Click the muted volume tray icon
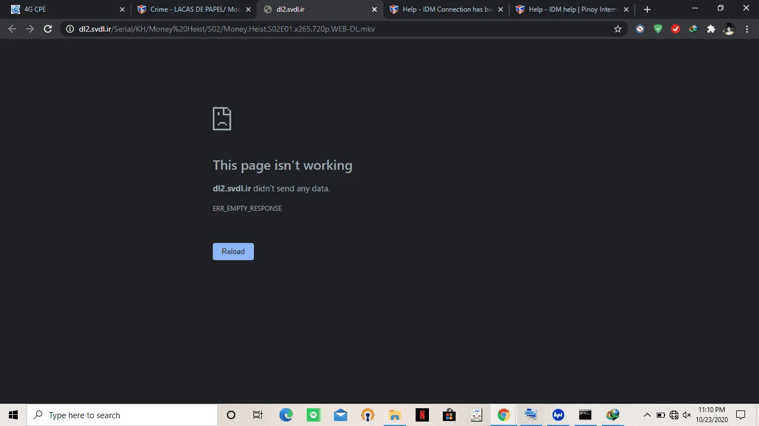Image resolution: width=759 pixels, height=426 pixels. (x=687, y=415)
